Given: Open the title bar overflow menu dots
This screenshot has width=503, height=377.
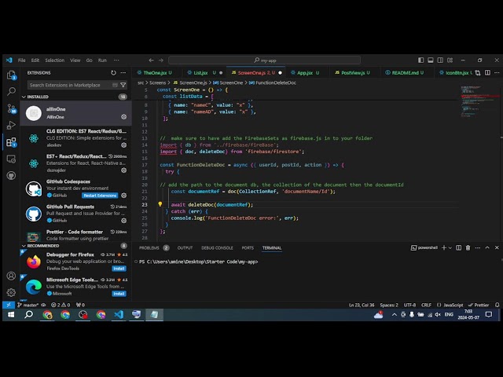Looking at the screenshot, I should click(x=116, y=60).
